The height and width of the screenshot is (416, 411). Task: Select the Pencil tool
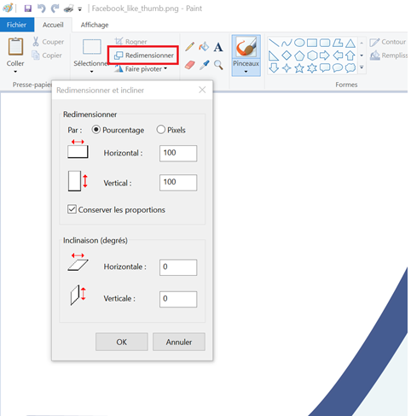[x=190, y=46]
